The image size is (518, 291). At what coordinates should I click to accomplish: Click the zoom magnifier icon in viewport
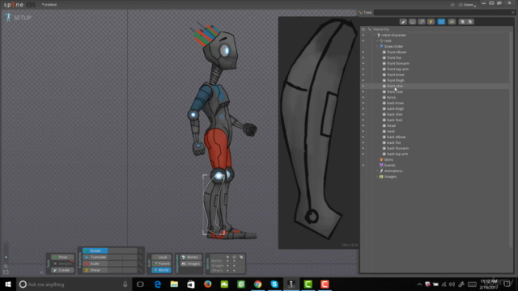pos(6,266)
